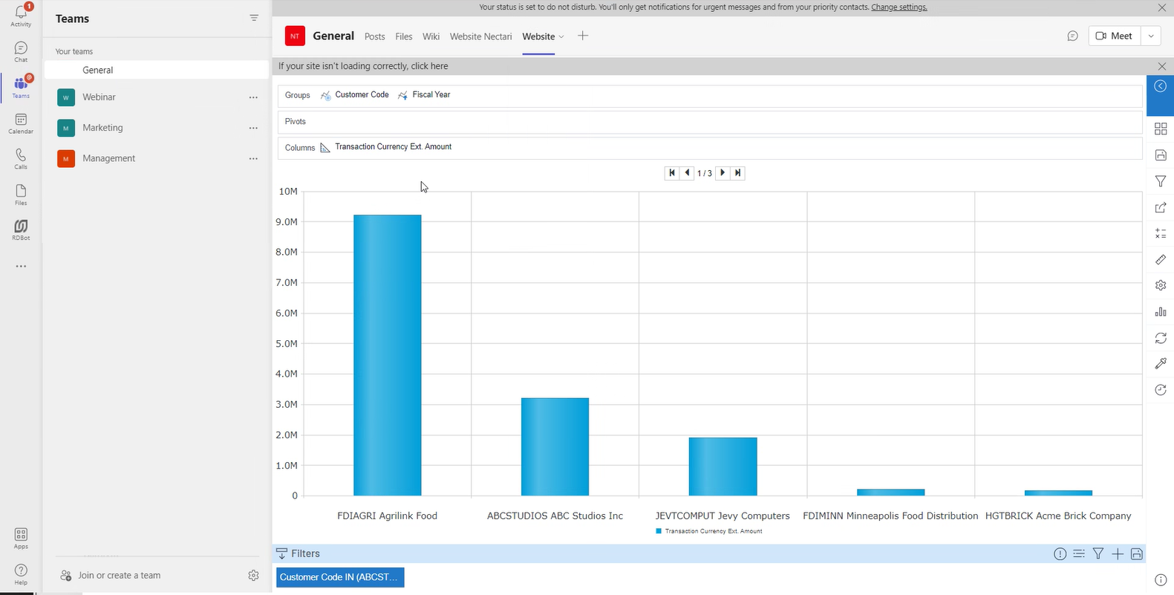Open the calculator formulas icon
1174x595 pixels.
click(x=1160, y=233)
